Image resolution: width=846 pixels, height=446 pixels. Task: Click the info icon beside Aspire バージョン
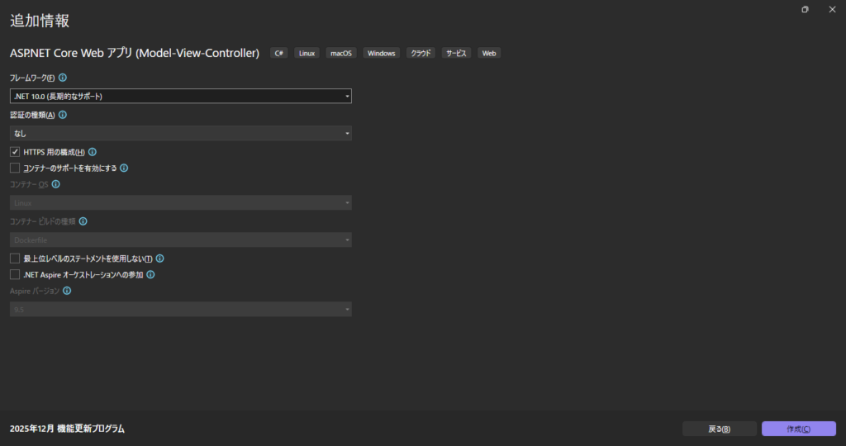point(67,291)
